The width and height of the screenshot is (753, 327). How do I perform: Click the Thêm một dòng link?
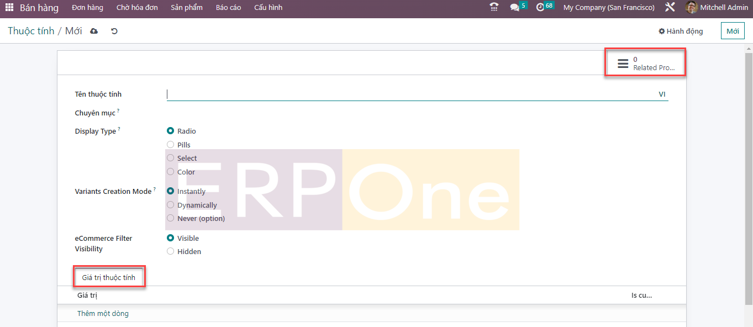103,314
